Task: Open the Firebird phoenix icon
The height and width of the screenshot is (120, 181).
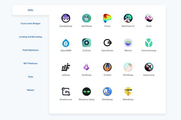Action: 107,67
